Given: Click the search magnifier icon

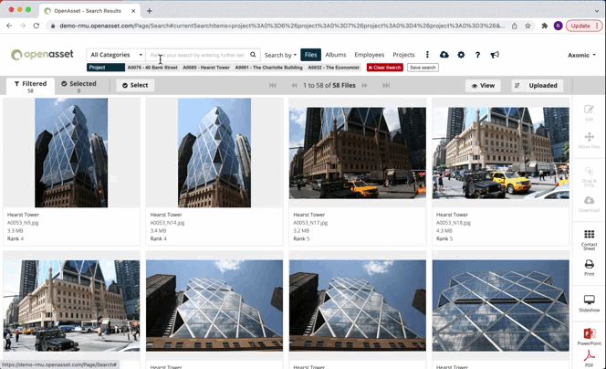Looking at the screenshot, I should 253,55.
